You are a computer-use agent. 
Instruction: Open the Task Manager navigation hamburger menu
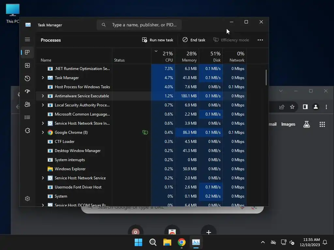(27, 39)
